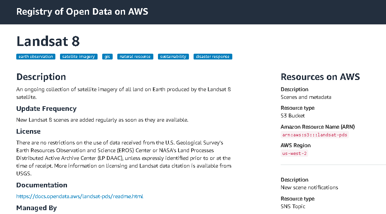Image resolution: width=386 pixels, height=214 pixels.
Task: Click the S3 Bucket resource type text
Action: pos(293,115)
